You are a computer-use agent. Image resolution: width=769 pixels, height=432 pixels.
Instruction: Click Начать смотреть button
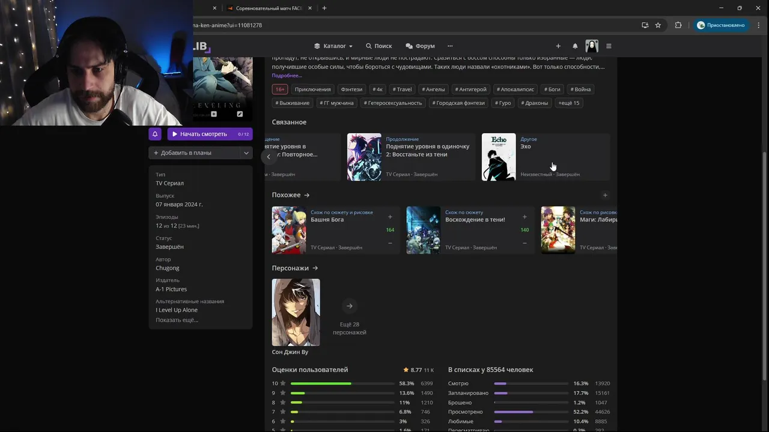coord(210,134)
